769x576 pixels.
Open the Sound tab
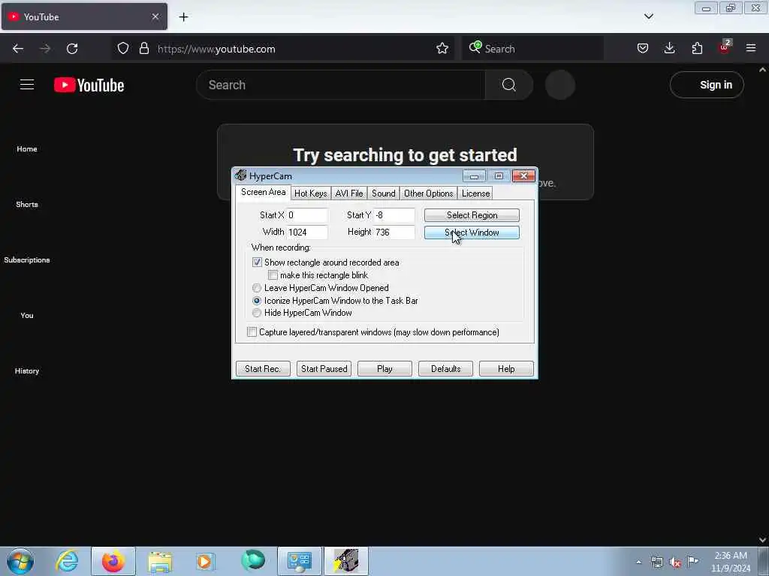(x=384, y=193)
